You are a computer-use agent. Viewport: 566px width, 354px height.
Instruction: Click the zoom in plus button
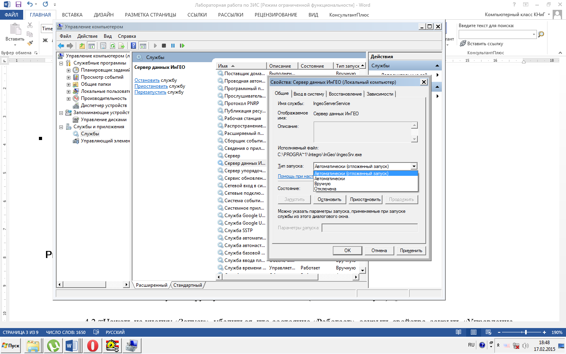544,332
